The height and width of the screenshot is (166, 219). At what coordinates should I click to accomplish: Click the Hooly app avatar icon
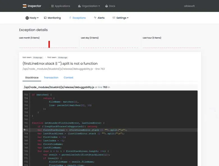tap(27, 18)
